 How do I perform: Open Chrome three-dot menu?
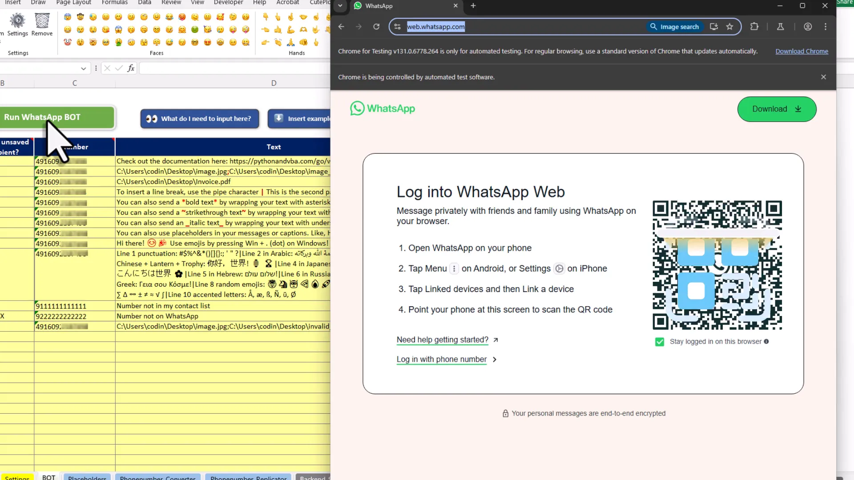[826, 27]
